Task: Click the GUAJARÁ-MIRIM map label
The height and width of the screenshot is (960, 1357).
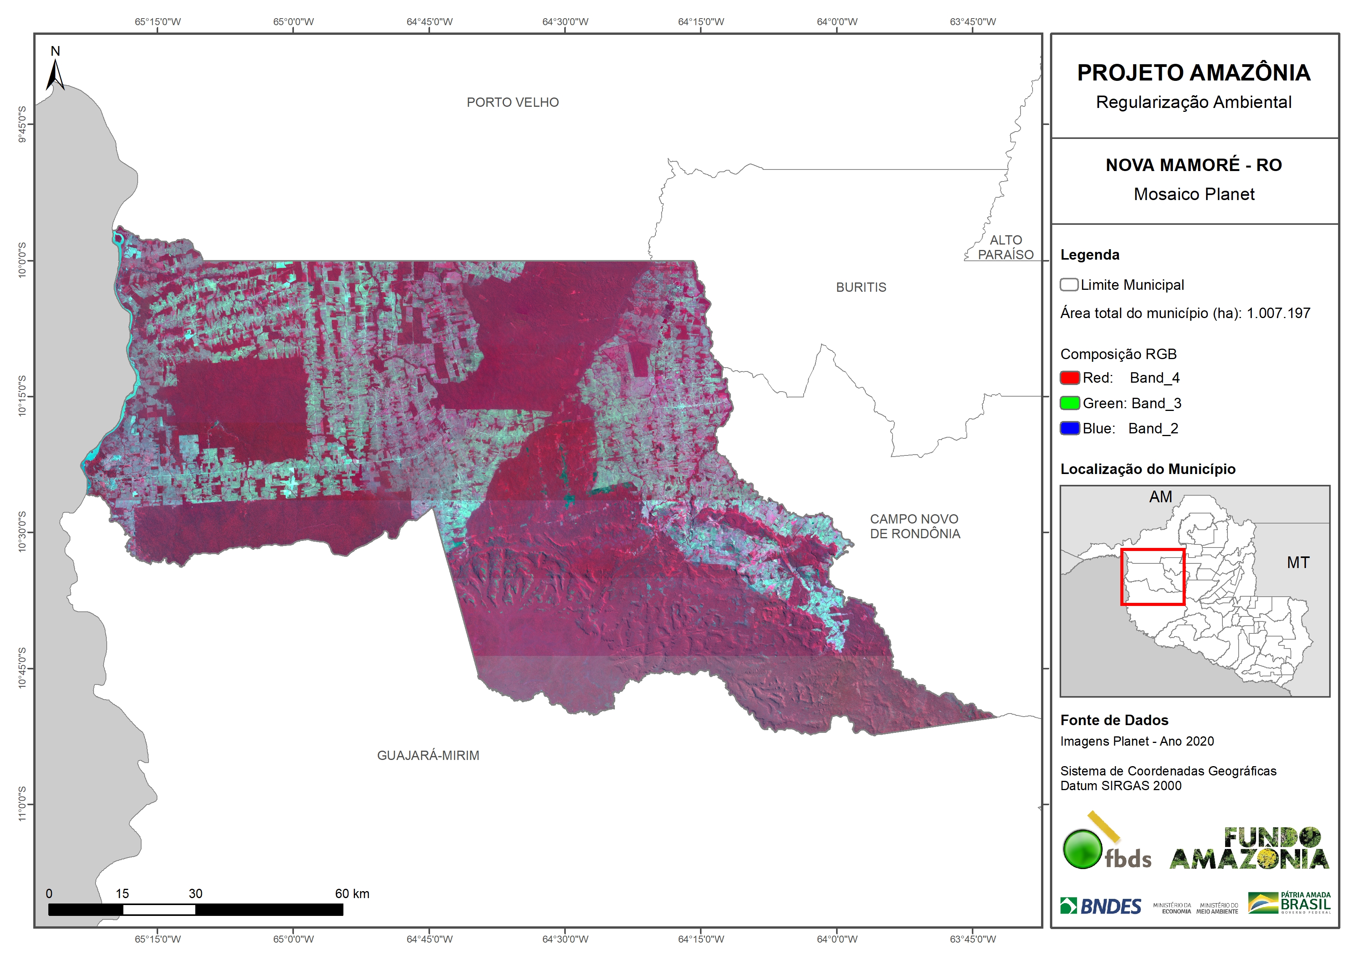Action: coord(428,755)
